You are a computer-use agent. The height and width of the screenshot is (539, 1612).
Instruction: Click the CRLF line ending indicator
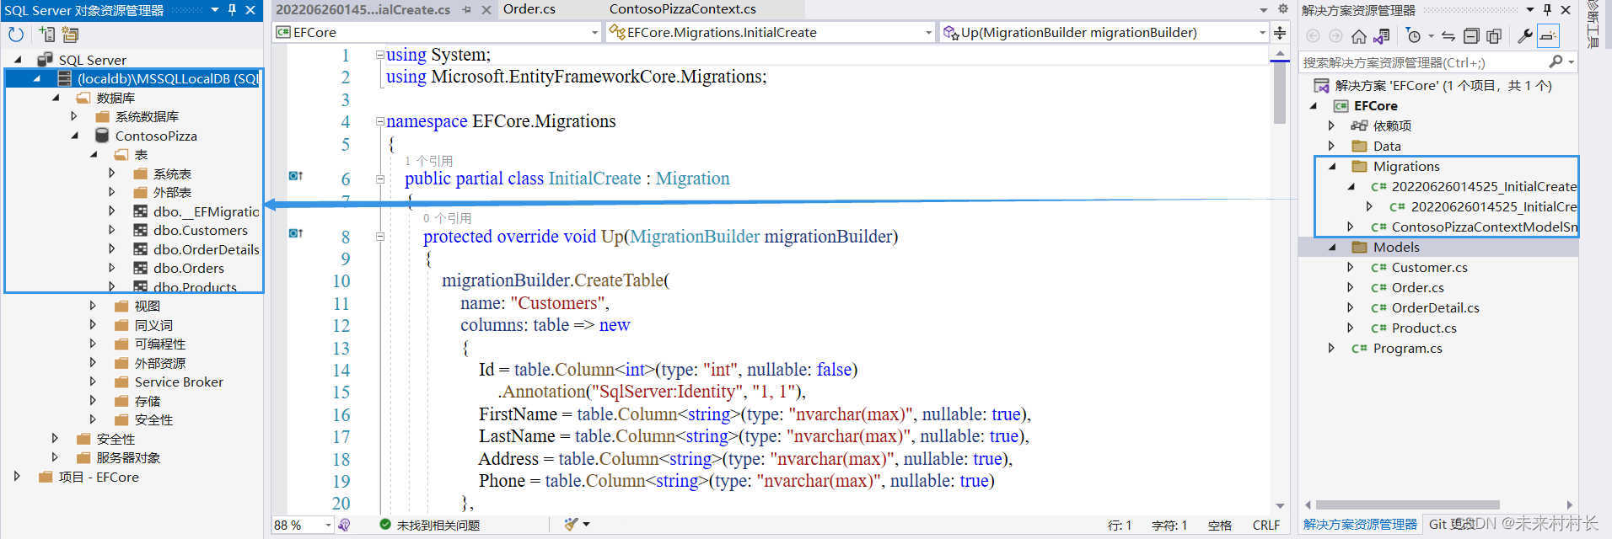click(1266, 525)
